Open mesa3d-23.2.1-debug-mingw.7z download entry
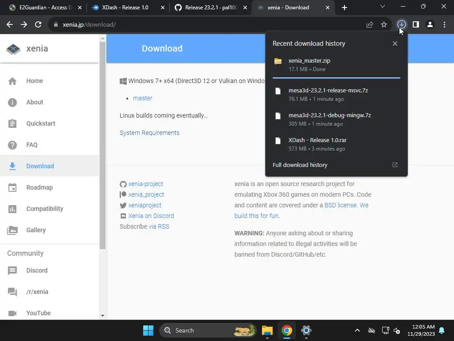 [336, 119]
